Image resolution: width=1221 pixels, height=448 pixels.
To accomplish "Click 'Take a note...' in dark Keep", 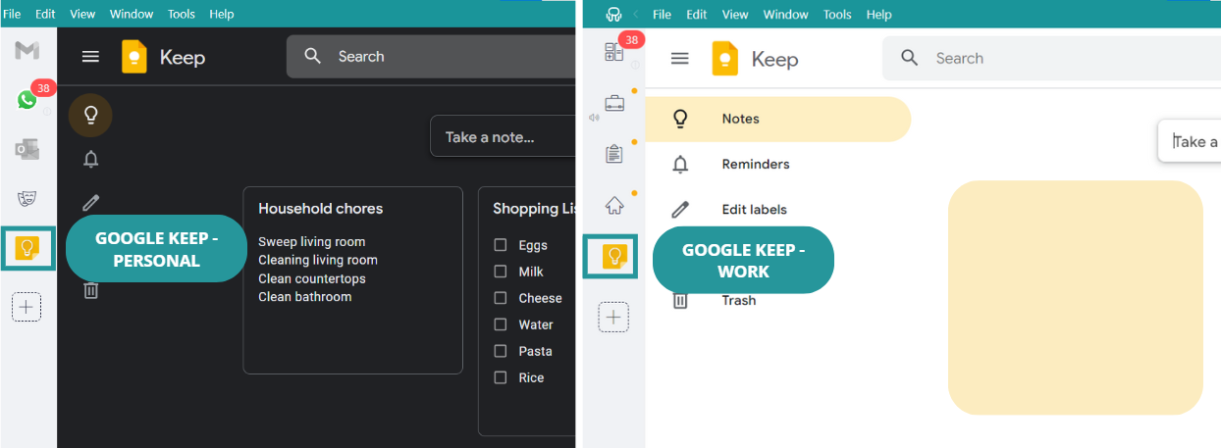I will tap(502, 136).
